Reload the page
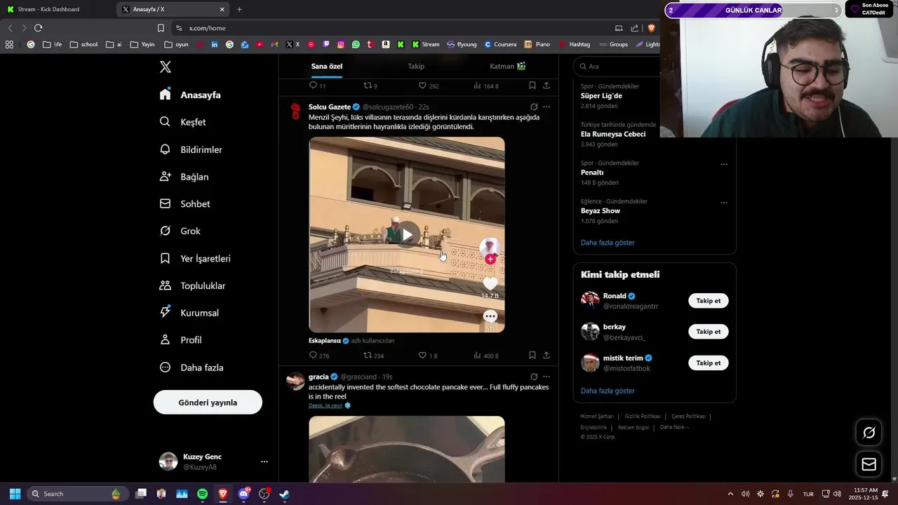898x505 pixels. [38, 28]
